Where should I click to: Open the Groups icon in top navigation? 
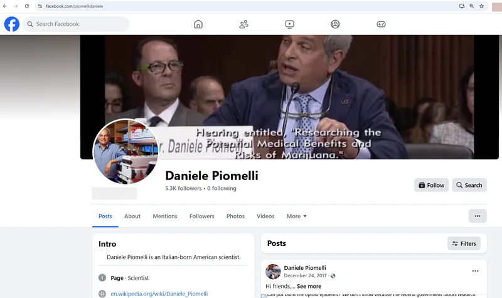[x=335, y=24]
